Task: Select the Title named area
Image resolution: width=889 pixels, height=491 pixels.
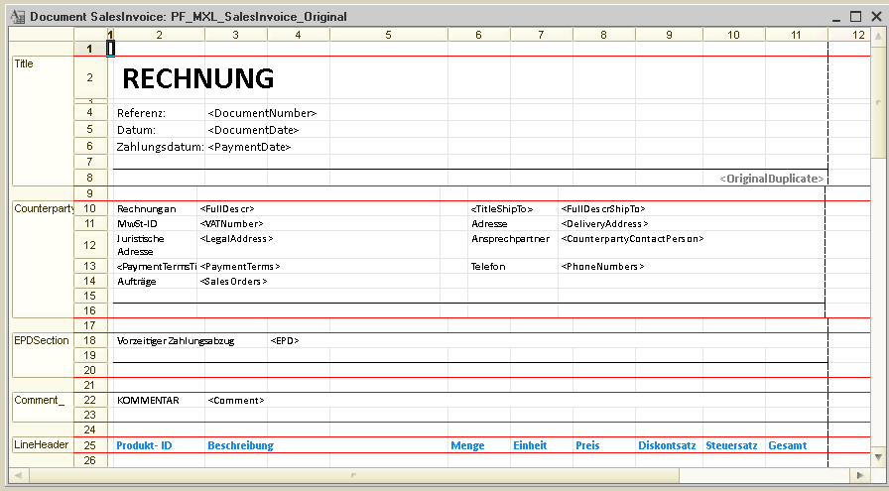Action: [42, 120]
